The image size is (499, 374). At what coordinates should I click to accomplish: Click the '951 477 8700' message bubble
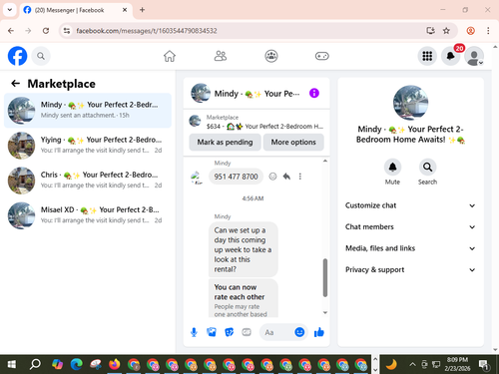coord(236,177)
